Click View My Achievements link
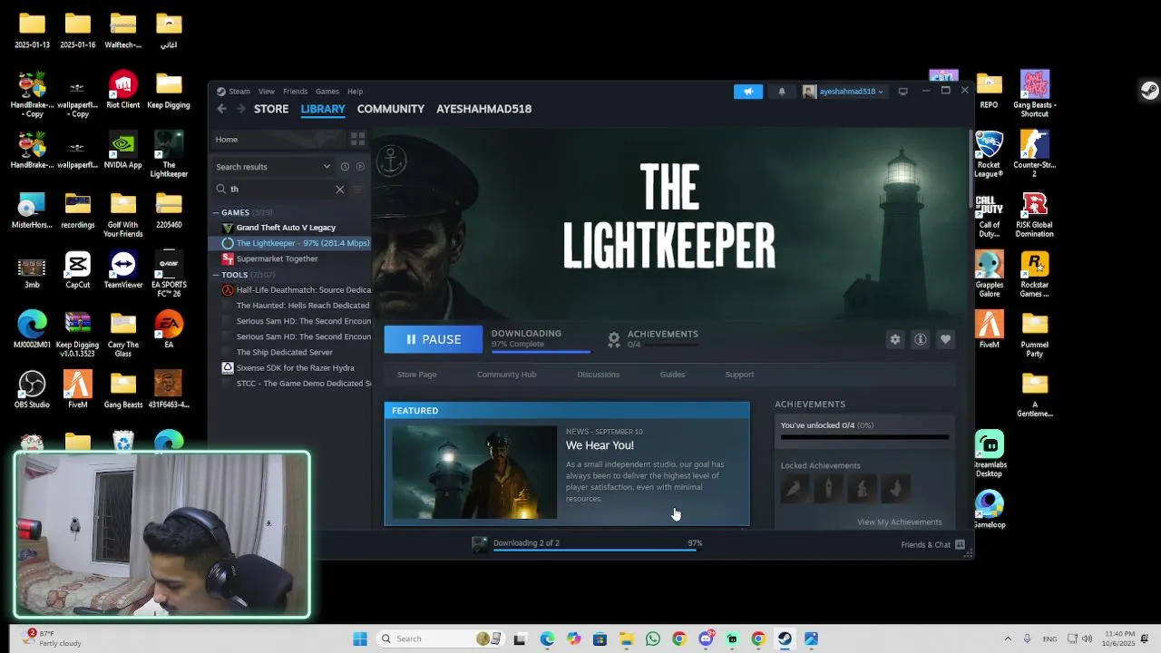Viewport: 1161px width, 653px height. pyautogui.click(x=899, y=522)
